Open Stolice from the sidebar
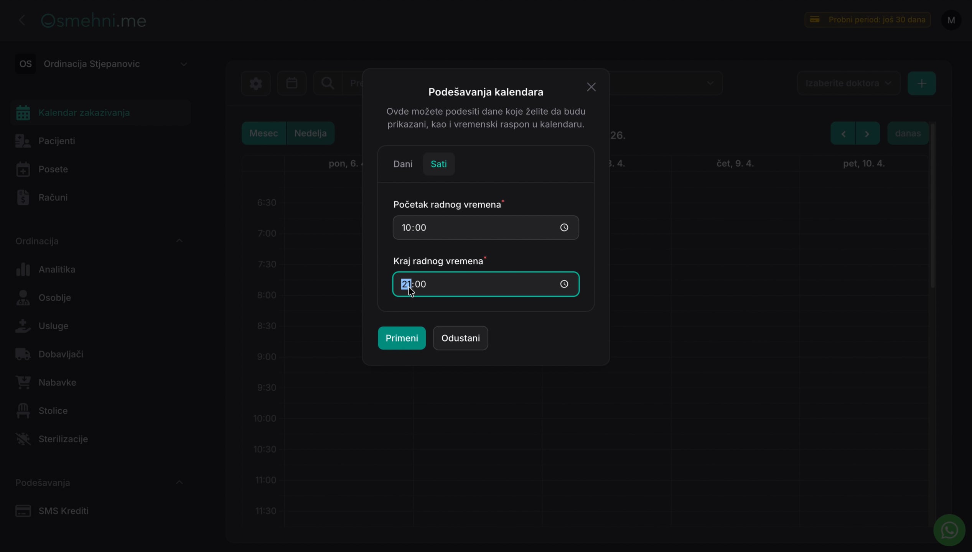972x552 pixels. [53, 411]
